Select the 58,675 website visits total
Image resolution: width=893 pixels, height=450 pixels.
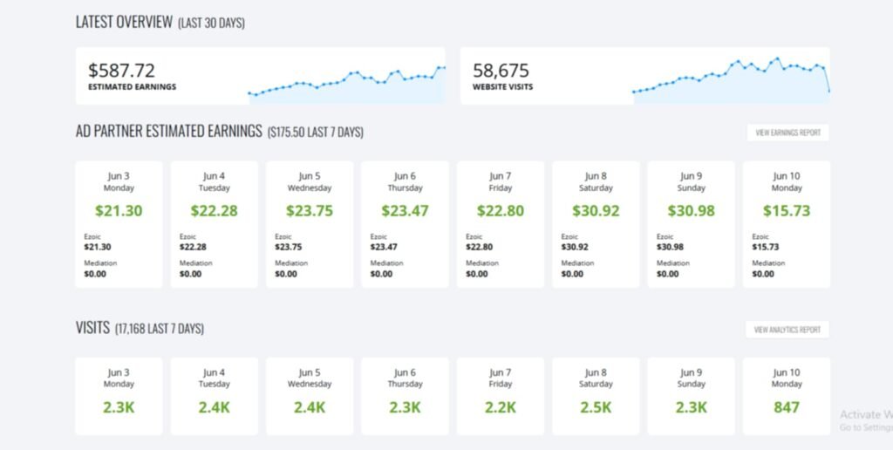point(501,71)
